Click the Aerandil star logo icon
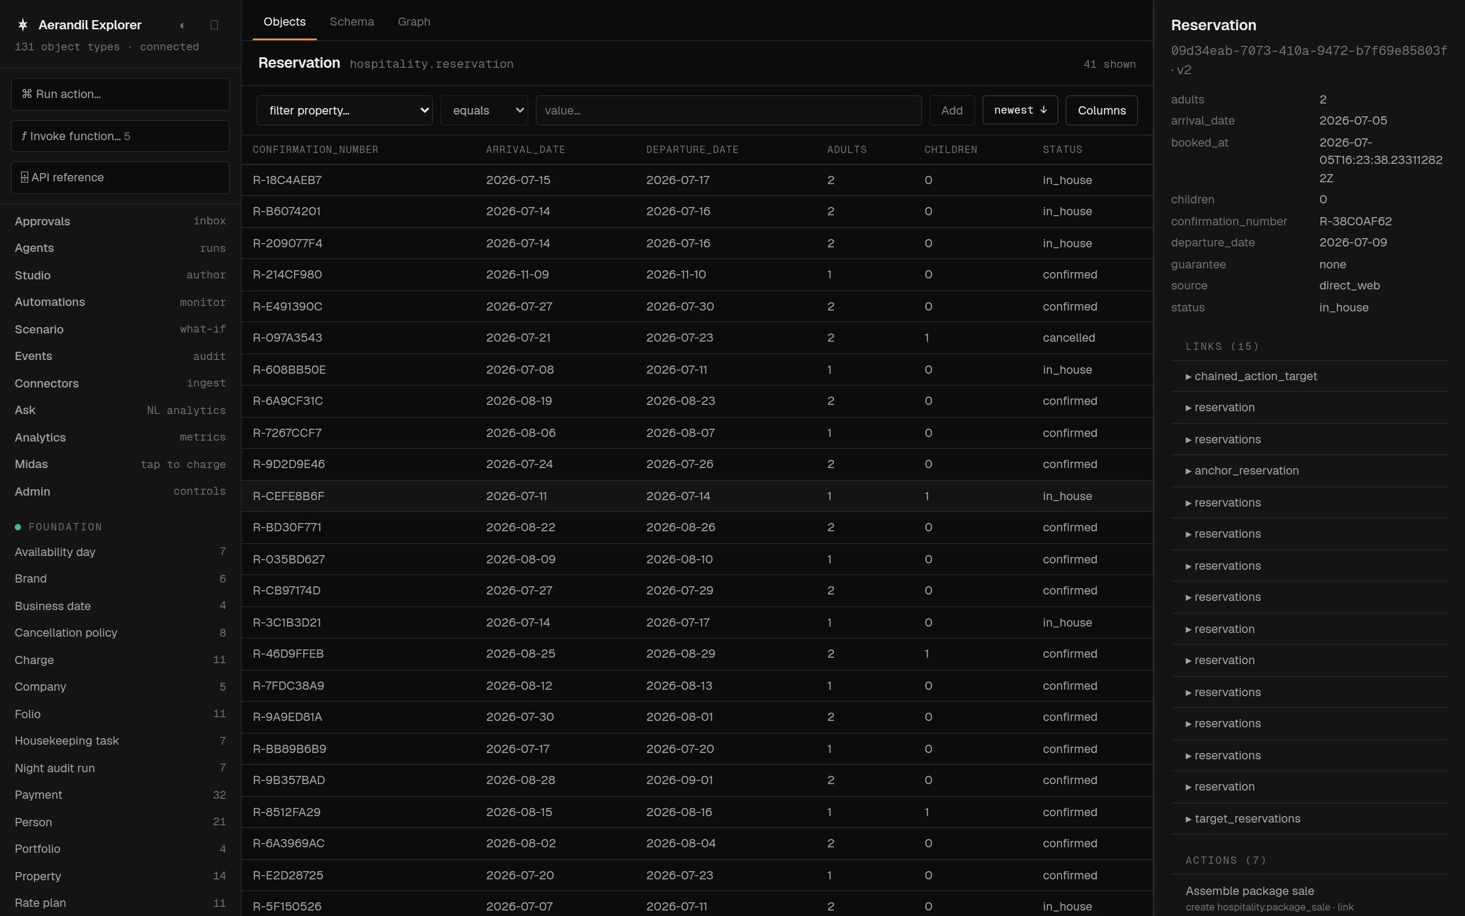 [22, 25]
